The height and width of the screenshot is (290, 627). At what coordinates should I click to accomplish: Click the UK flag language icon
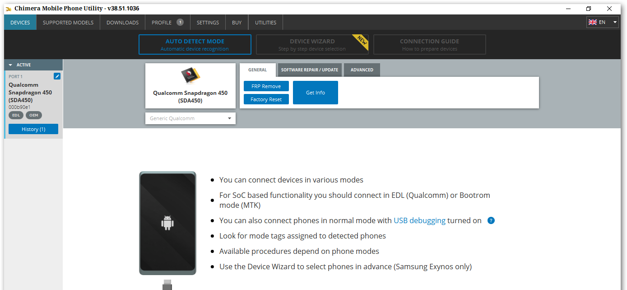[x=592, y=22]
